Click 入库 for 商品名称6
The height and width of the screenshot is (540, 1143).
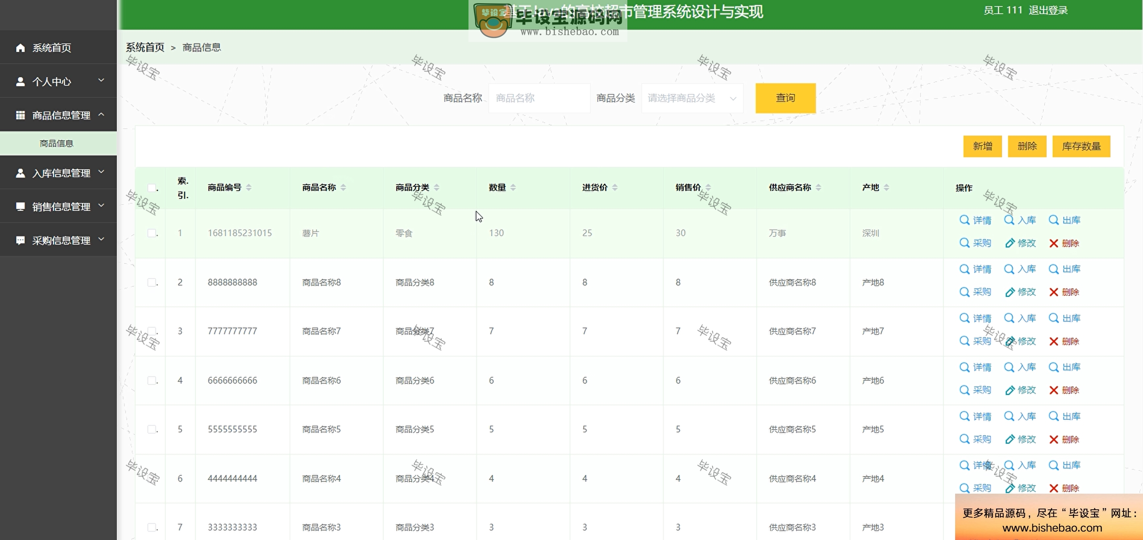tap(1020, 367)
